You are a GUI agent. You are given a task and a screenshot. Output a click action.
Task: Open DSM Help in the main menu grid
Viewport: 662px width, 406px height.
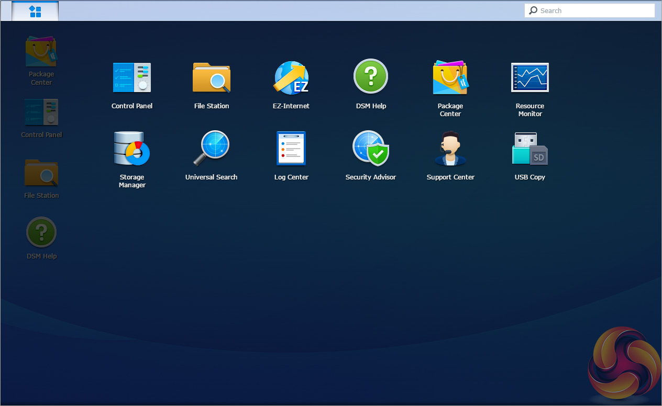pos(371,76)
